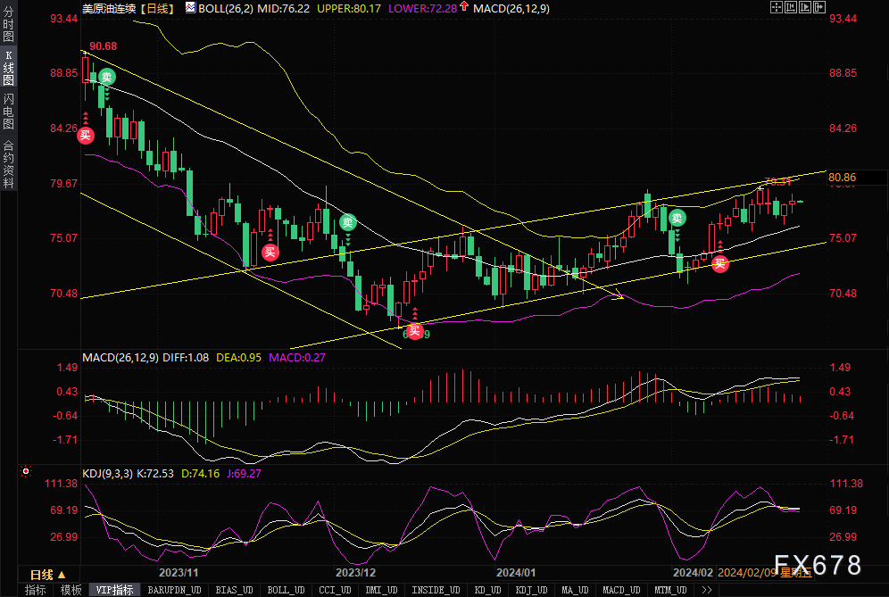
Task: Open 合约资料 in the left sidebar
Action: [x=9, y=164]
